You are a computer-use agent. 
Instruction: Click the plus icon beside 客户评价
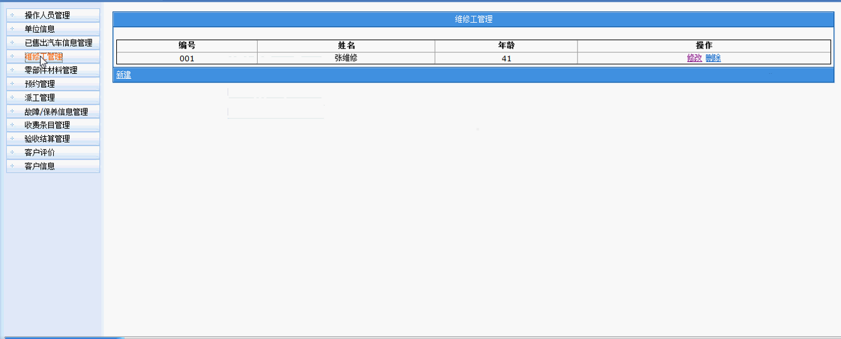12,152
